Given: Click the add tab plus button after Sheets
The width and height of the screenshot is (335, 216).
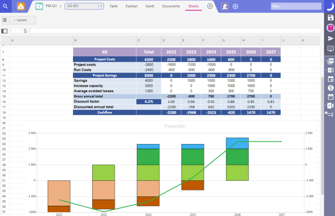Looking at the screenshot, I should pos(210,6).
